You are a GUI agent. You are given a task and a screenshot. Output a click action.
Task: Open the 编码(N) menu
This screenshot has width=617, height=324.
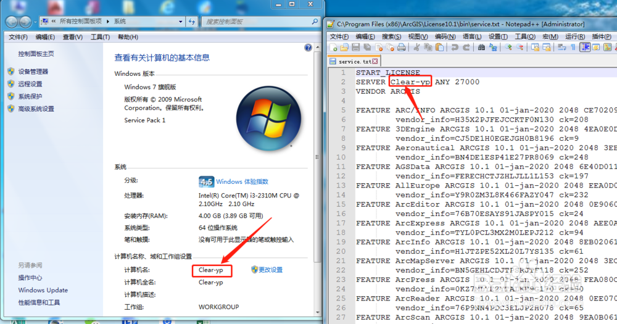coord(445,36)
